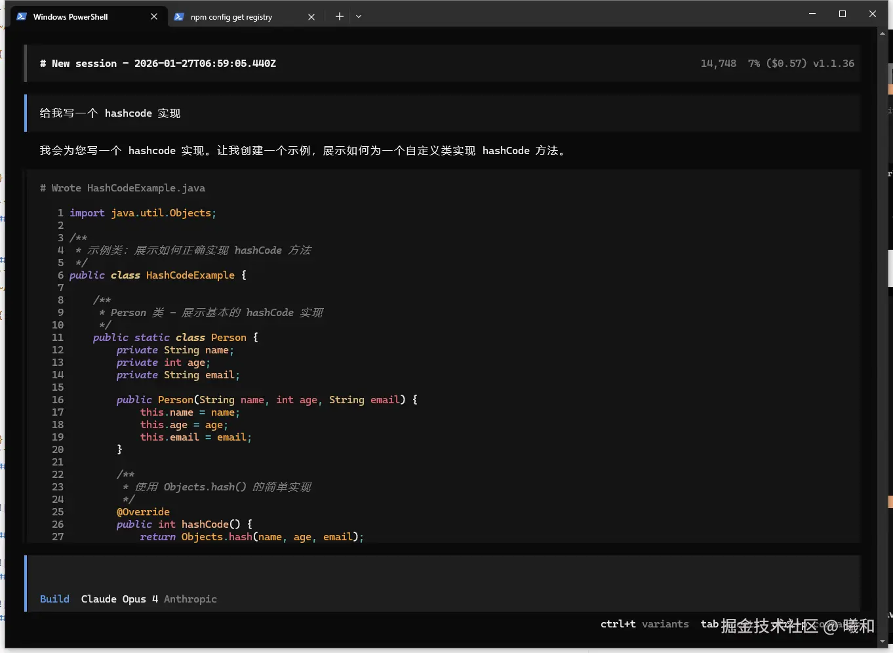This screenshot has width=893, height=653.
Task: Click the '@Override' annotation line
Action: [143, 512]
